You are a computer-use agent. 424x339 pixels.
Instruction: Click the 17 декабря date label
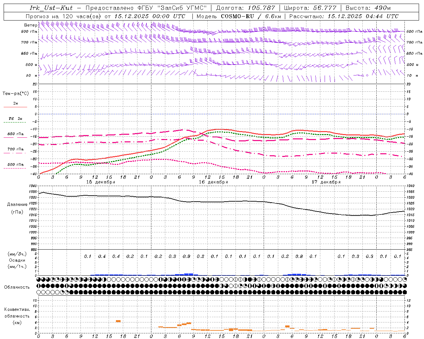[326, 182]
